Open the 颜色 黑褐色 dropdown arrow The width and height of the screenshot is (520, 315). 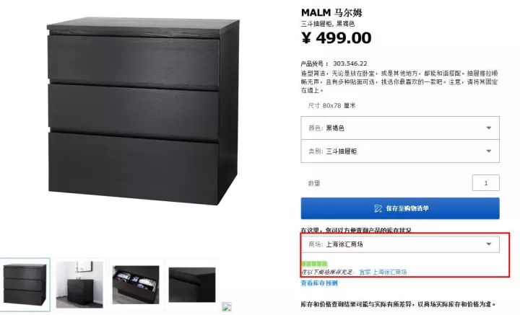point(488,128)
